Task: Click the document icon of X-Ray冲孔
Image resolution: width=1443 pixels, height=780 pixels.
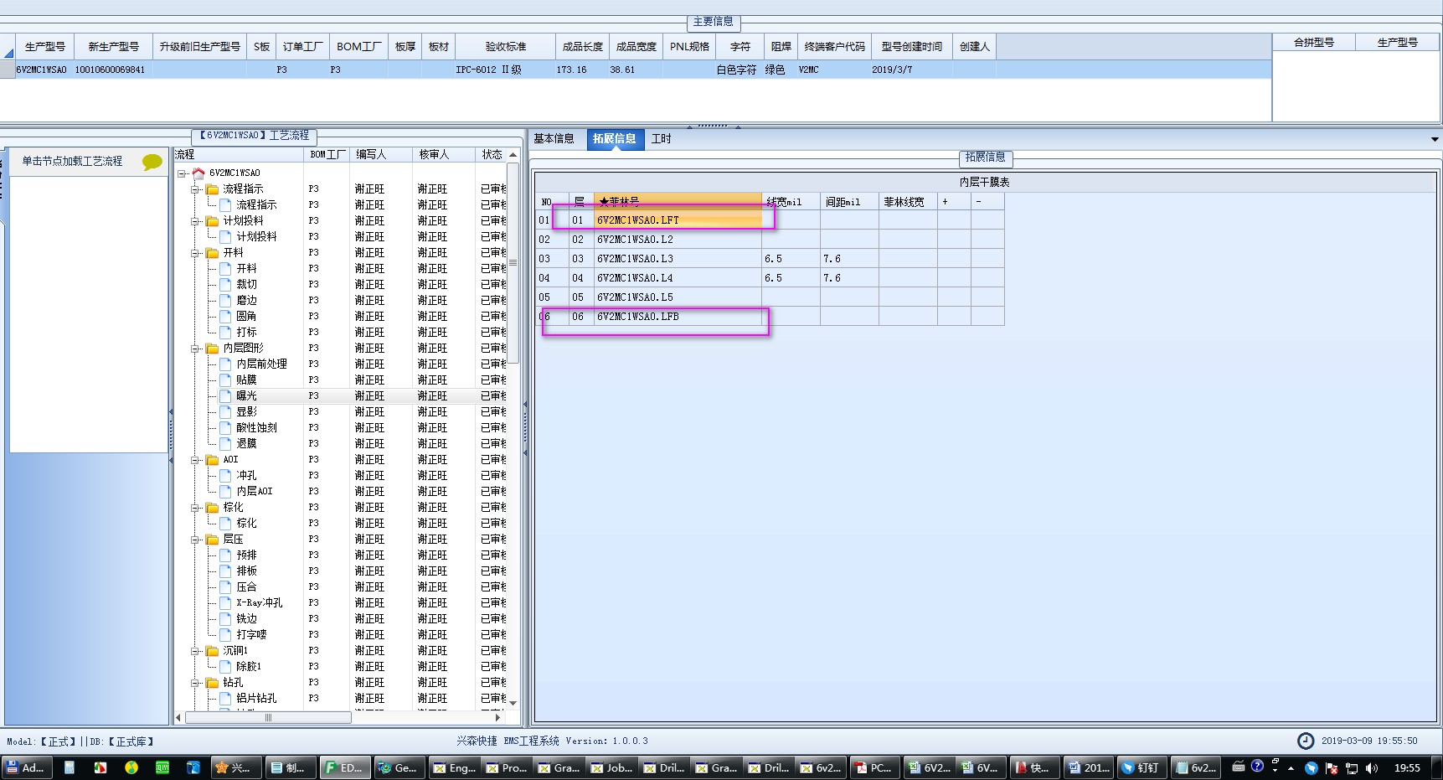Action: pyautogui.click(x=225, y=603)
